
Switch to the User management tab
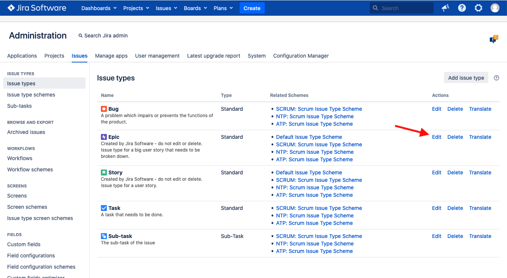click(157, 56)
